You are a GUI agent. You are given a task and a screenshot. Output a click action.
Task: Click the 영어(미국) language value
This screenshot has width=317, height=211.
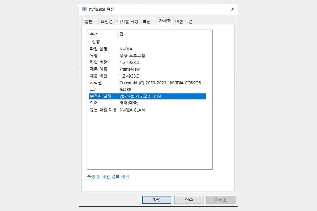pyautogui.click(x=129, y=103)
